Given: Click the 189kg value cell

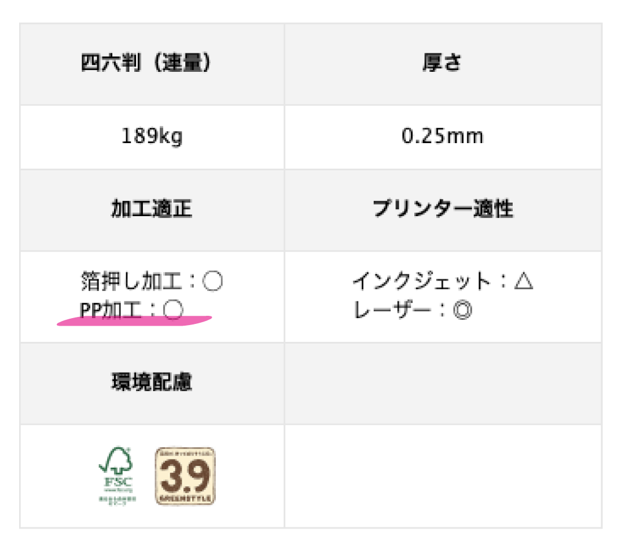Looking at the screenshot, I should click(152, 137).
